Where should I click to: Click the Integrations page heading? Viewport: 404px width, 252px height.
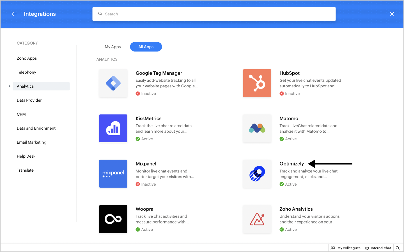(40, 14)
